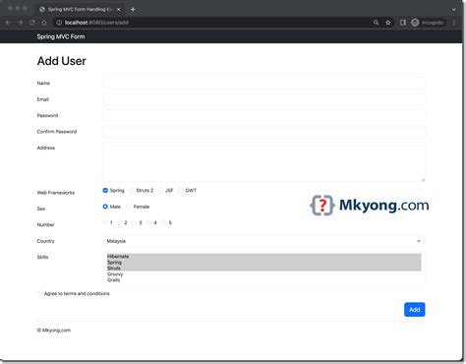Click the zoom magnifier icon in address bar

click(376, 23)
